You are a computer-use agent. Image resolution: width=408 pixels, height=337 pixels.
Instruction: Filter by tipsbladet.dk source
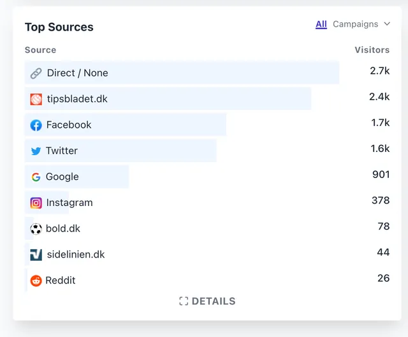tap(77, 99)
